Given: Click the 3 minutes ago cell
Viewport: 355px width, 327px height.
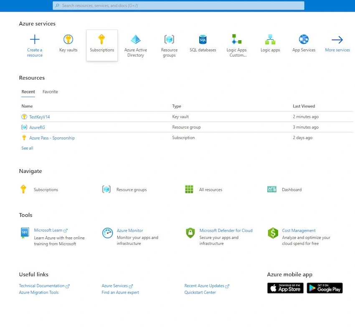Looking at the screenshot, I should 306,127.
